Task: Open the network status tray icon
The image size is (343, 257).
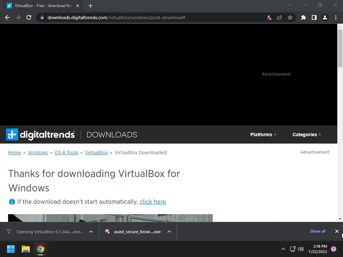Action: [292, 249]
